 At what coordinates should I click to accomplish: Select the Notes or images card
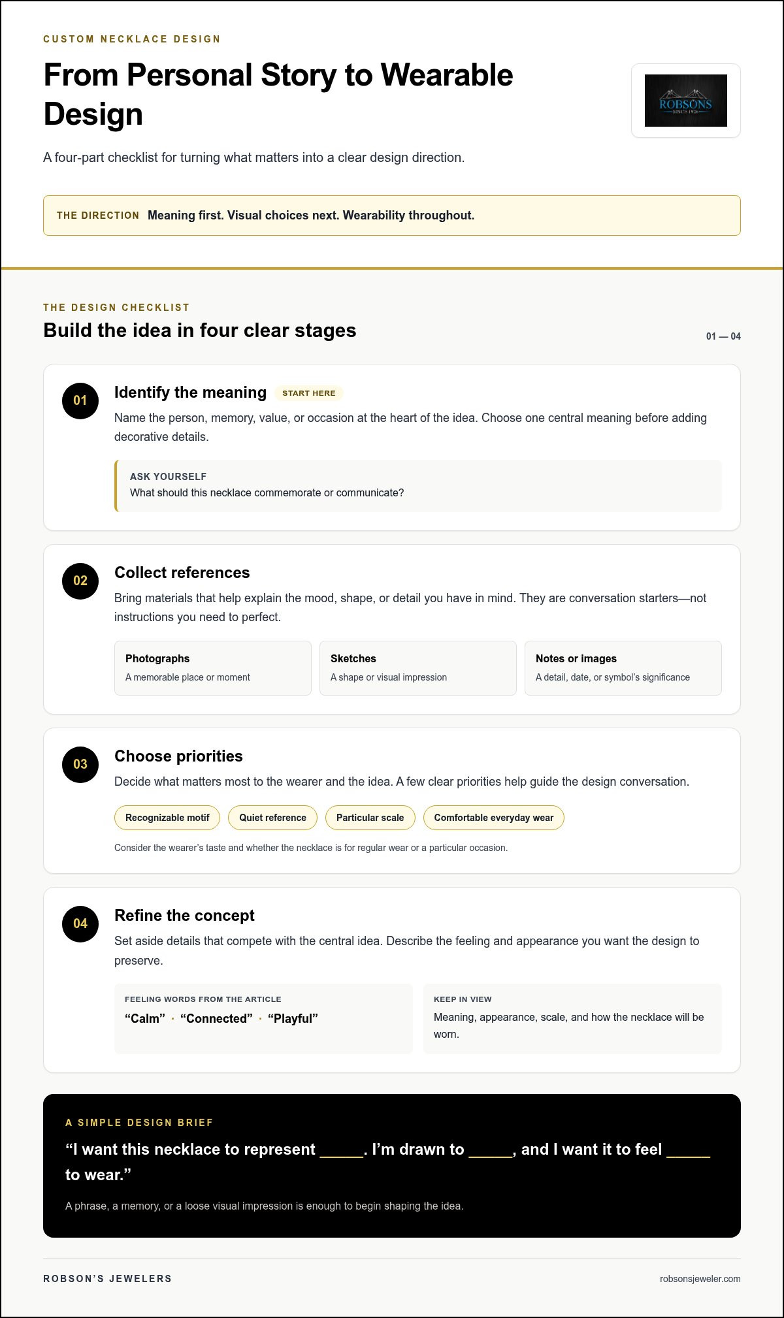coord(623,668)
